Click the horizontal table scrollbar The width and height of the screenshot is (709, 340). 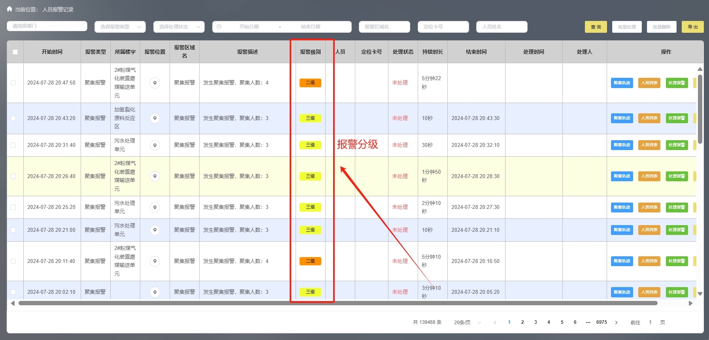(x=338, y=303)
